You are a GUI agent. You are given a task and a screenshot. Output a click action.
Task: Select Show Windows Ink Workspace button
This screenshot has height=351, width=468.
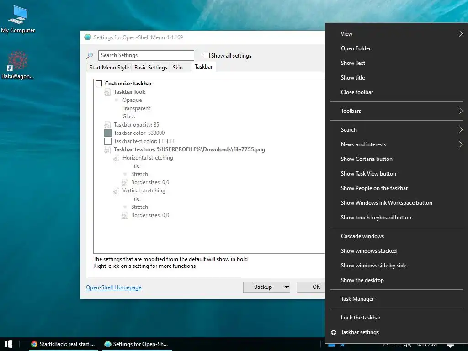[x=397, y=202]
